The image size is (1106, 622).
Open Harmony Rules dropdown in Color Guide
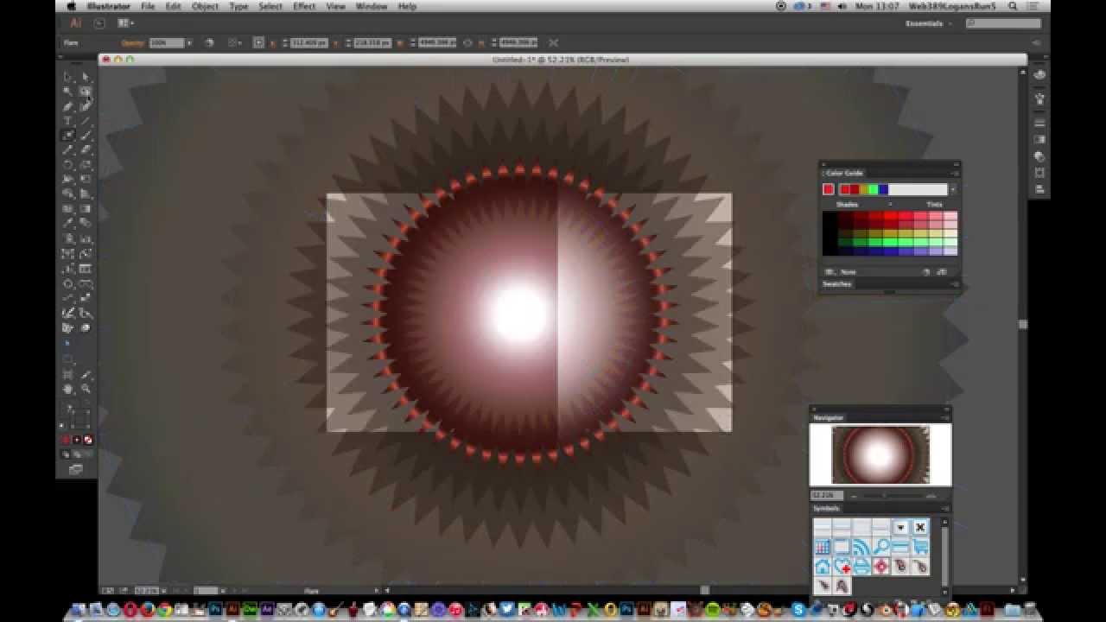(952, 189)
